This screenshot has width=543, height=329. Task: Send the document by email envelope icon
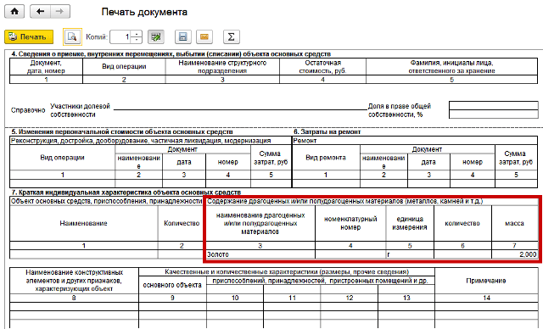pos(204,36)
